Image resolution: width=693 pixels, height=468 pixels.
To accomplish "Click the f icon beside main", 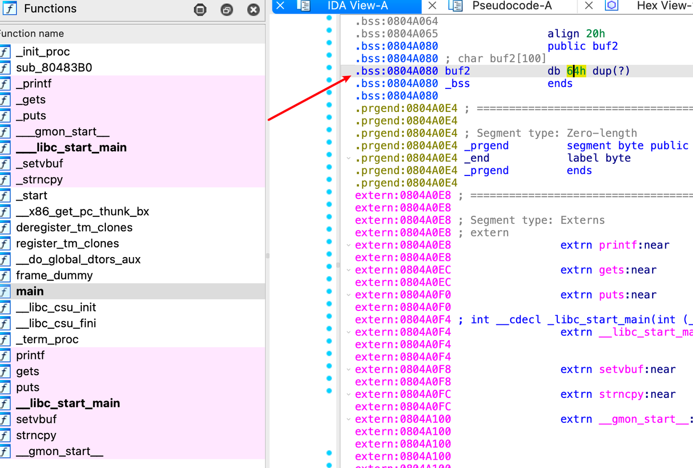I will coord(5,291).
